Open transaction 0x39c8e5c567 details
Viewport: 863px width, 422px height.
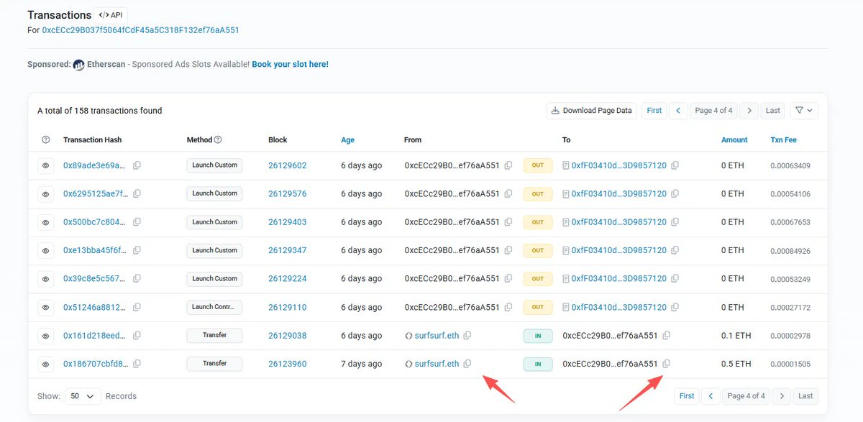(x=95, y=279)
